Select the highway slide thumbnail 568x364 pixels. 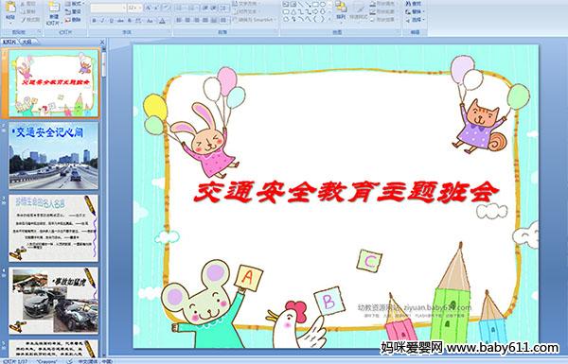point(54,156)
